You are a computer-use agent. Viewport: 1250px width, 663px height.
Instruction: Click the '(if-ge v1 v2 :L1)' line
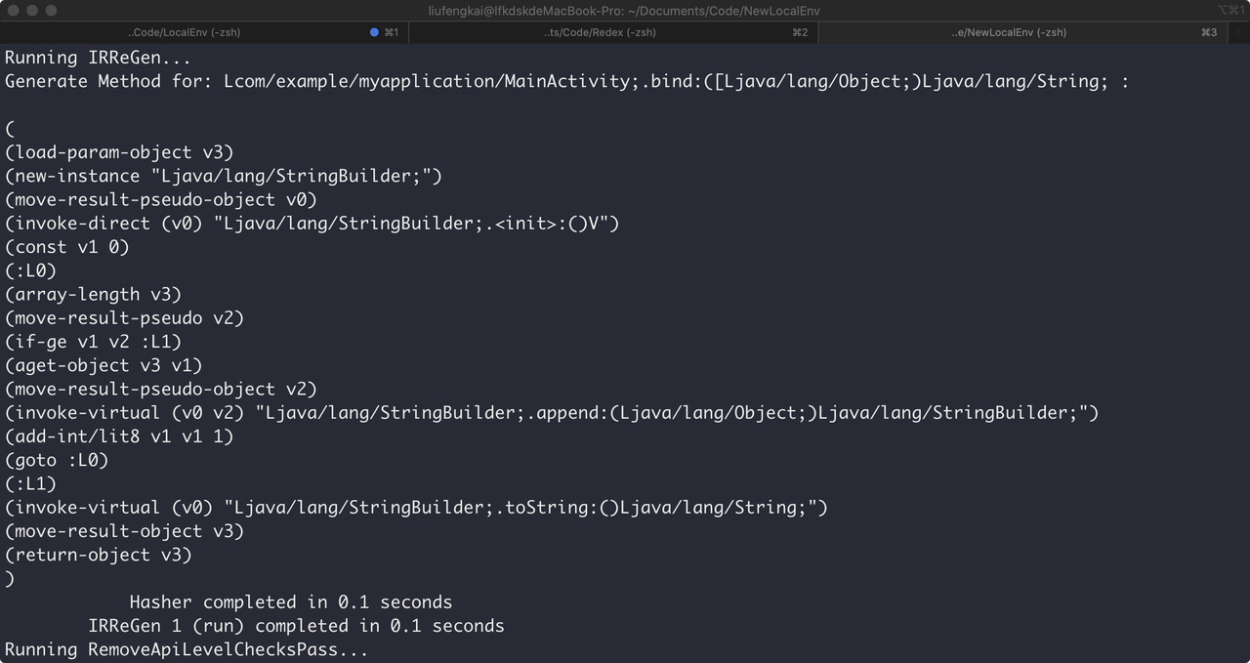click(x=94, y=342)
